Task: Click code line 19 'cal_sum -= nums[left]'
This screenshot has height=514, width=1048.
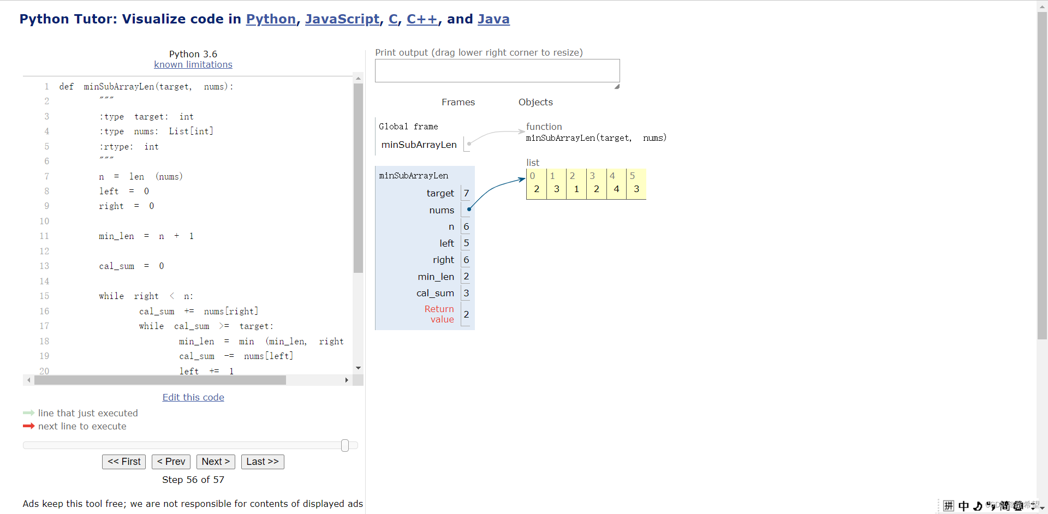Action: point(236,356)
